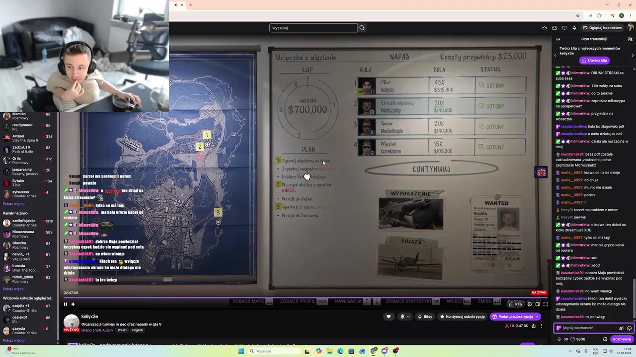Open channel points balance 3808
Viewport: 636px width, 357px height.
pos(578,339)
